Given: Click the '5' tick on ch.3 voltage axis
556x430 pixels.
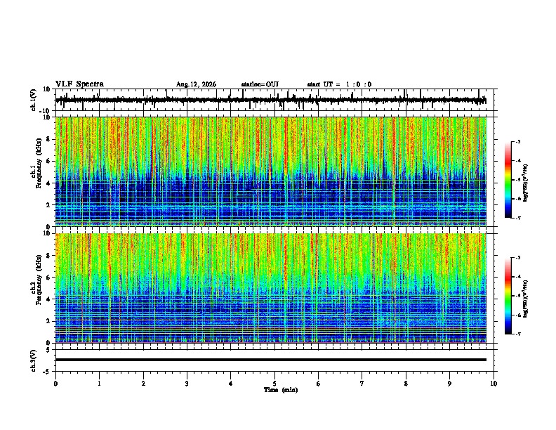Looking at the screenshot, I should [x=48, y=349].
